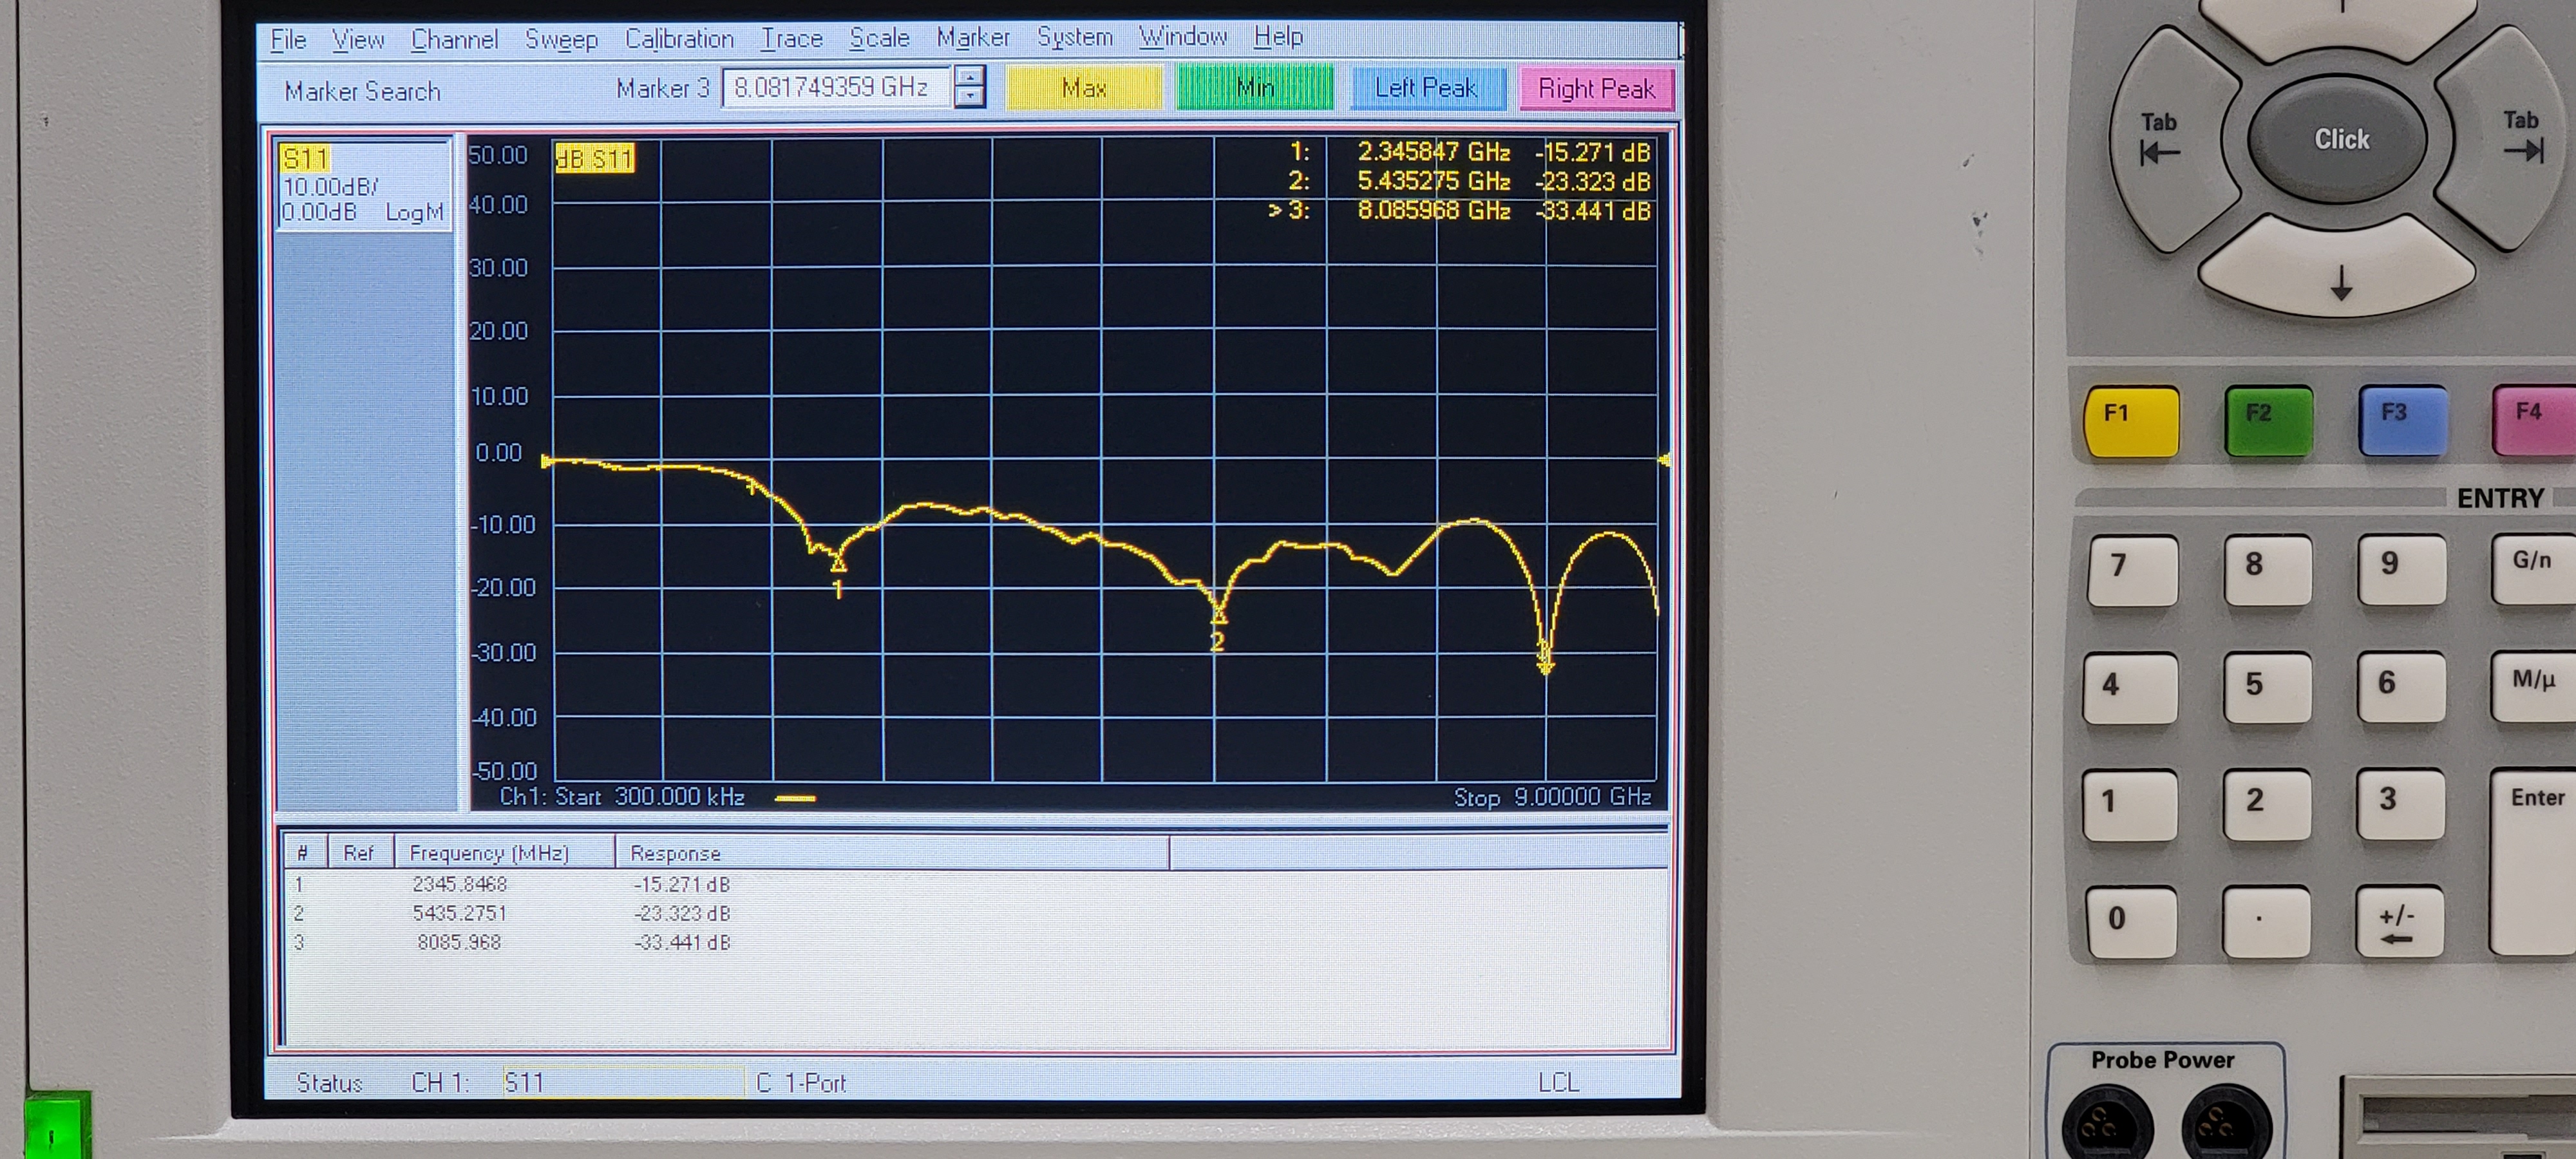Image resolution: width=2576 pixels, height=1159 pixels.
Task: Open the Trace menu
Action: coord(791,39)
